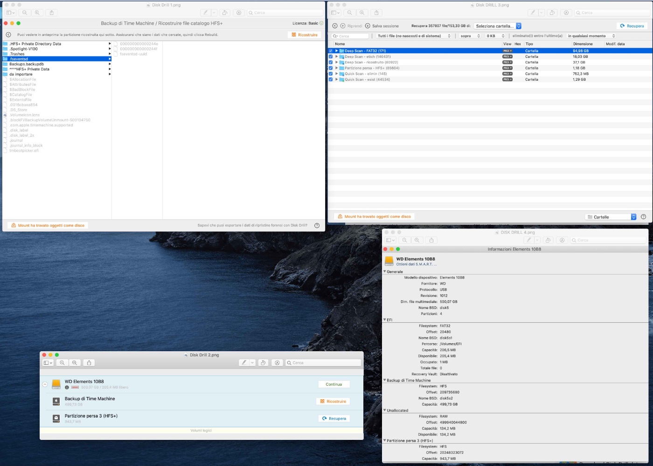
Task: Share the Disk Drill 2.png image
Action: pos(89,362)
